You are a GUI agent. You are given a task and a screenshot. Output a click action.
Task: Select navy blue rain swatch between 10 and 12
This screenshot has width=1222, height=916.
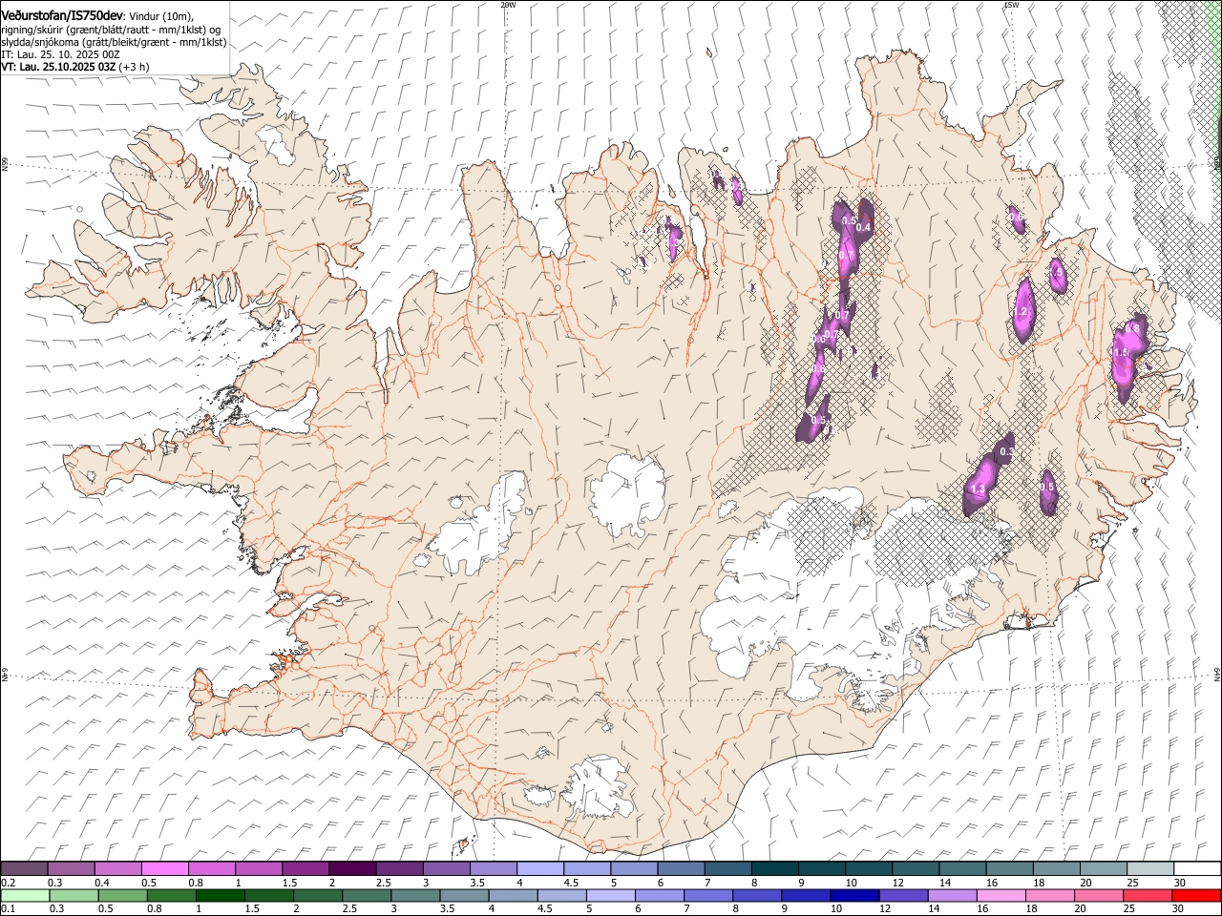coord(854,895)
